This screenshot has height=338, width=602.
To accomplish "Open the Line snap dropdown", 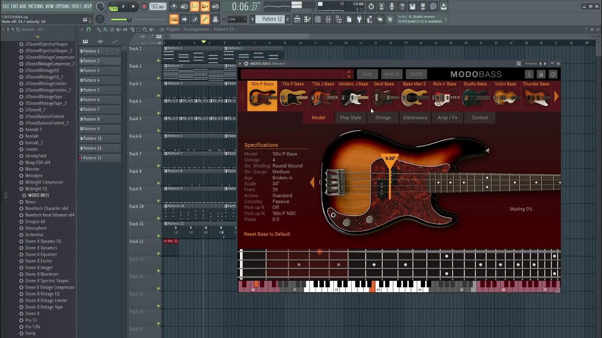I will click(x=237, y=19).
